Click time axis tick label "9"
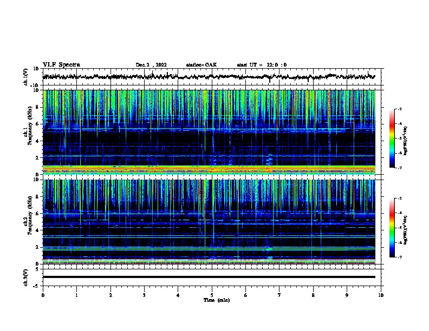 point(347,295)
